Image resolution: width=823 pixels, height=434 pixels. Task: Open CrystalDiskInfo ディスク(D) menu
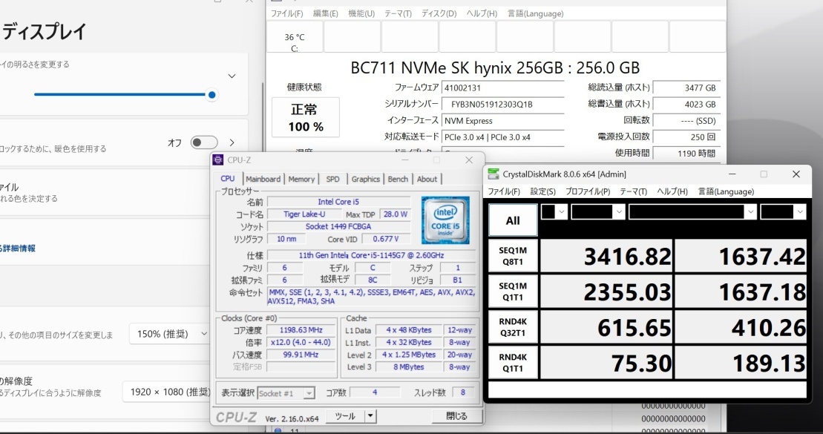[439, 13]
